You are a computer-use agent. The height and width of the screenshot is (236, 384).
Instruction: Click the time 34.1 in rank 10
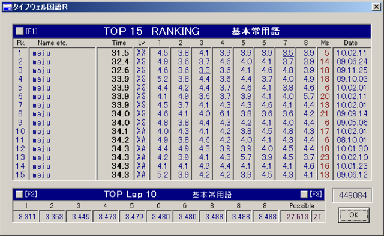[x=120, y=131]
